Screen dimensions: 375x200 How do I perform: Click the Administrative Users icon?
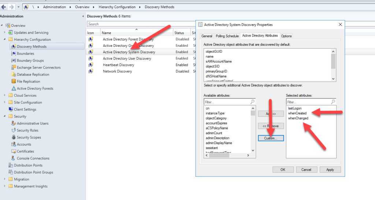coord(14,123)
